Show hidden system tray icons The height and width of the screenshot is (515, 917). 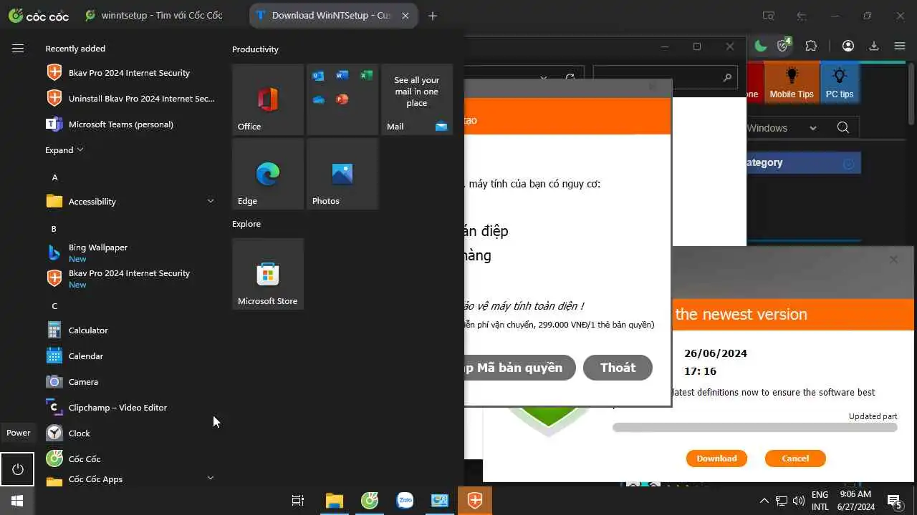pyautogui.click(x=764, y=501)
